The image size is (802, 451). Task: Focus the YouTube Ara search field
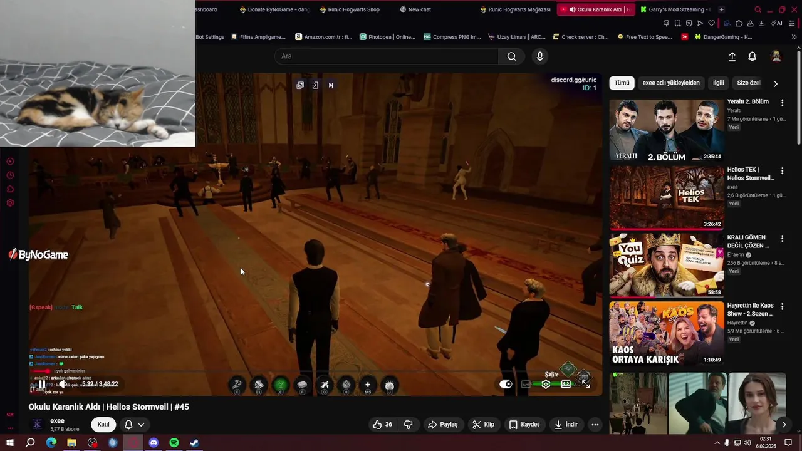pos(387,56)
